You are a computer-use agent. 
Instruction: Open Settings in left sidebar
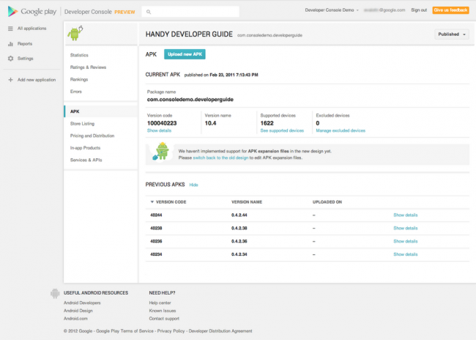[25, 59]
